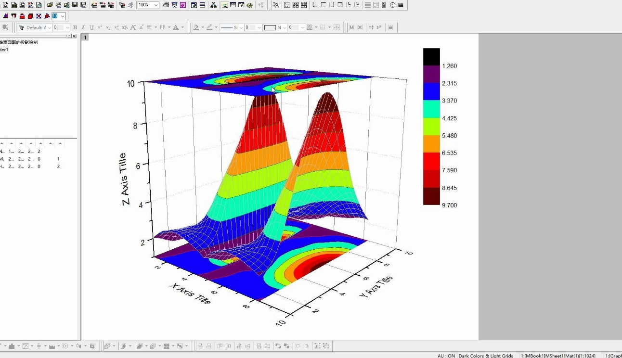The height and width of the screenshot is (358, 622).
Task: Click the Print icon in toolbar
Action: click(x=166, y=5)
